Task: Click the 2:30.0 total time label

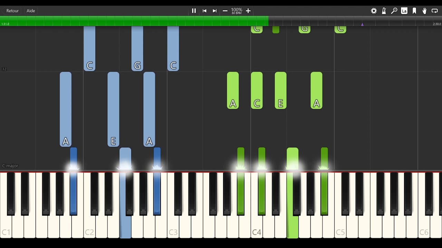Action: [x=437, y=24]
